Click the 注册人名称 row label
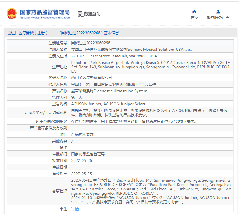The height and width of the screenshot is (214, 239). click(x=58, y=50)
